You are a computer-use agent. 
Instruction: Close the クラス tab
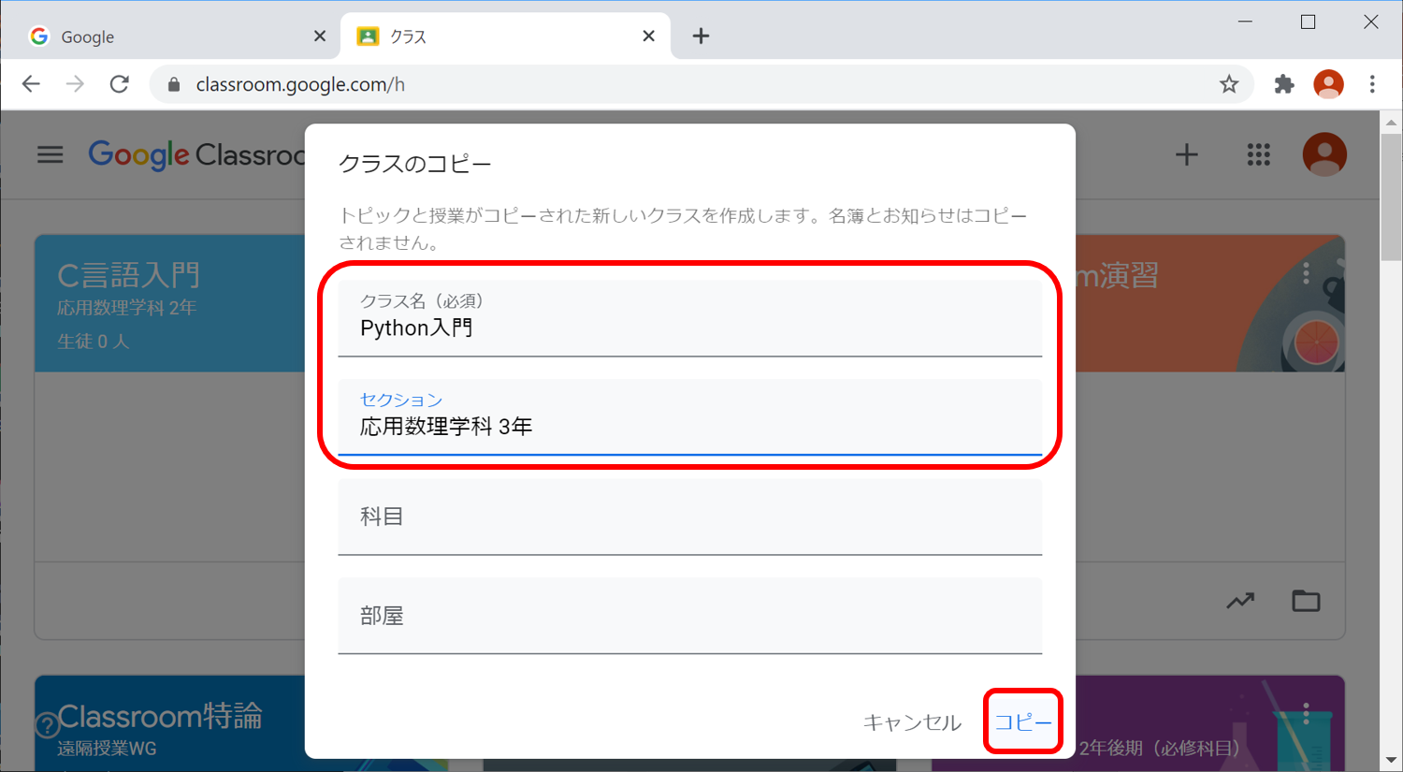[649, 36]
